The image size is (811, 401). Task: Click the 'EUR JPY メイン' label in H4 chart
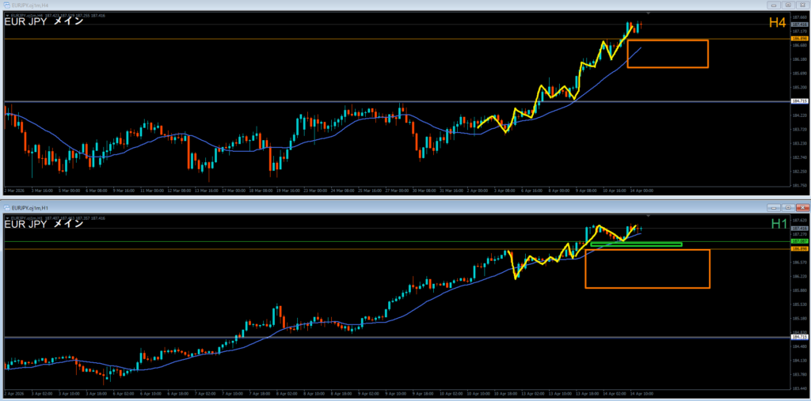pos(44,21)
